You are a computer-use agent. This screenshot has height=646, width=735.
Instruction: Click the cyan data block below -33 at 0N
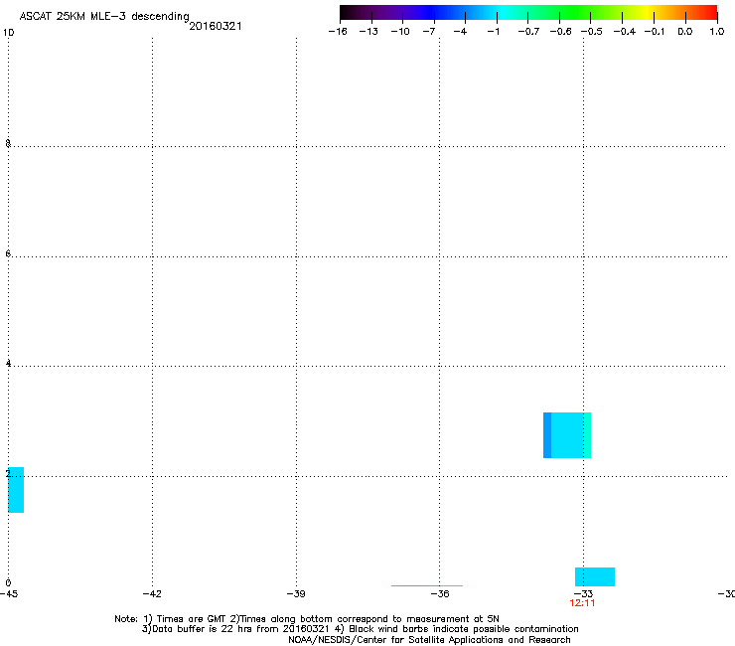point(595,576)
